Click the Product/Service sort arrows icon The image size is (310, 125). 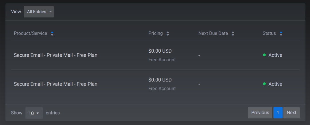pyautogui.click(x=52, y=34)
